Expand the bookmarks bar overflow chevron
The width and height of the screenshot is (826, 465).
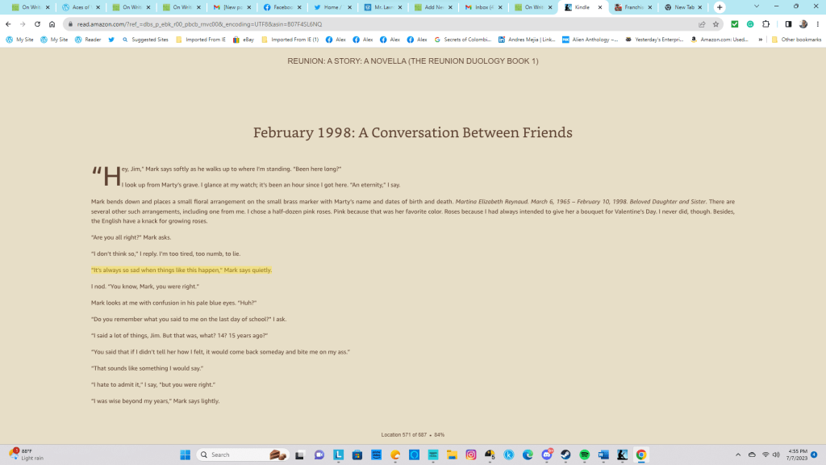tap(760, 39)
